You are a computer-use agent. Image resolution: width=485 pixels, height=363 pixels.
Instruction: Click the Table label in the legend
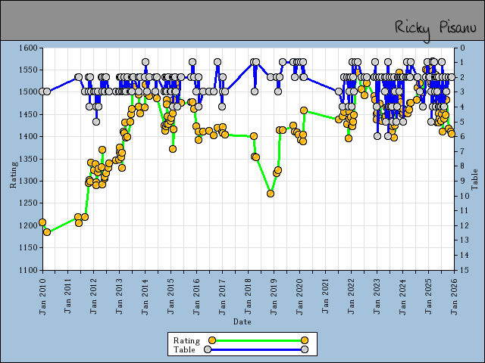click(184, 349)
